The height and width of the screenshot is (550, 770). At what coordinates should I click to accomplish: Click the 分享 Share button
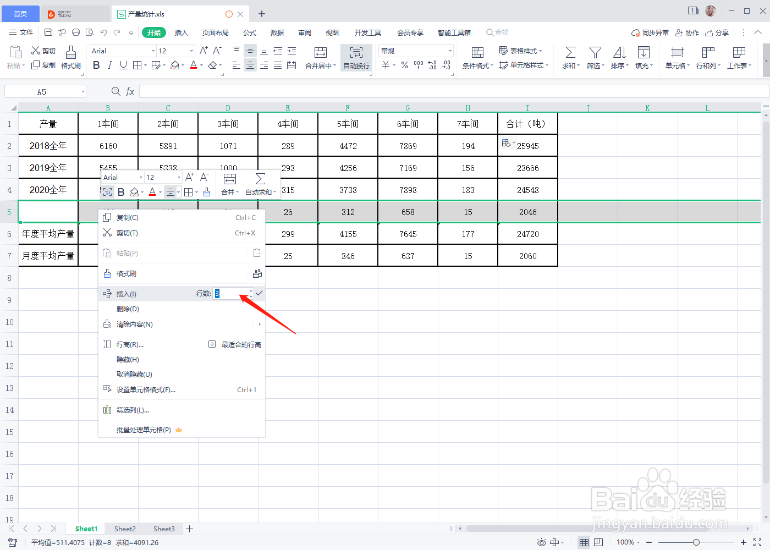(x=717, y=32)
